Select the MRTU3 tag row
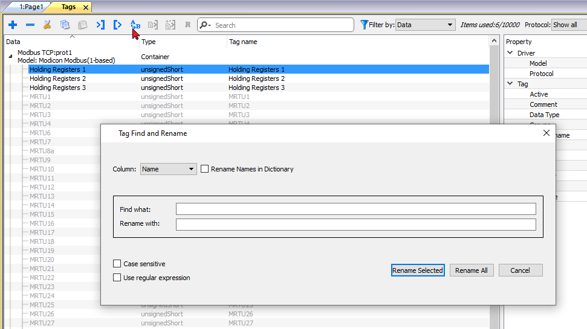Image resolution: width=587 pixels, height=329 pixels. point(258,115)
